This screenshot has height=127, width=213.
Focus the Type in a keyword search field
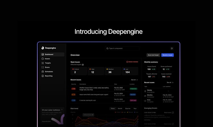coord(122,48)
